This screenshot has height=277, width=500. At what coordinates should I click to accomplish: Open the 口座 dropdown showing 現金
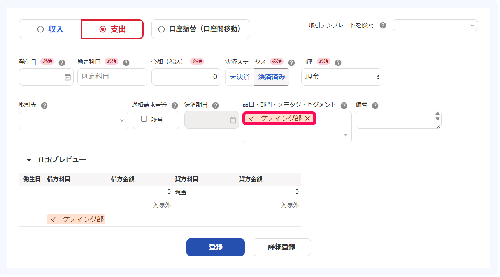342,77
